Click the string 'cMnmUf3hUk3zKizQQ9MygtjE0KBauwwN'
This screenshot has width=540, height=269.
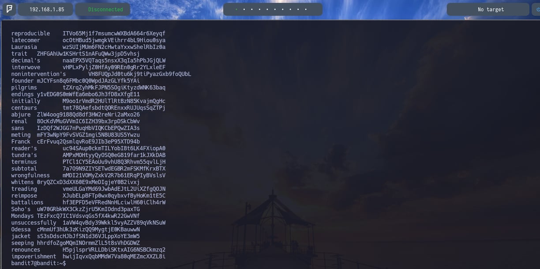88,230
